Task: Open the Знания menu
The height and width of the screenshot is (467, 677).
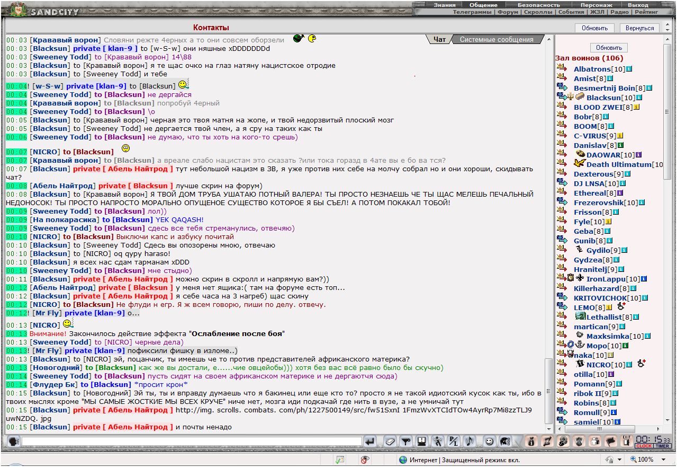Action: click(x=445, y=5)
